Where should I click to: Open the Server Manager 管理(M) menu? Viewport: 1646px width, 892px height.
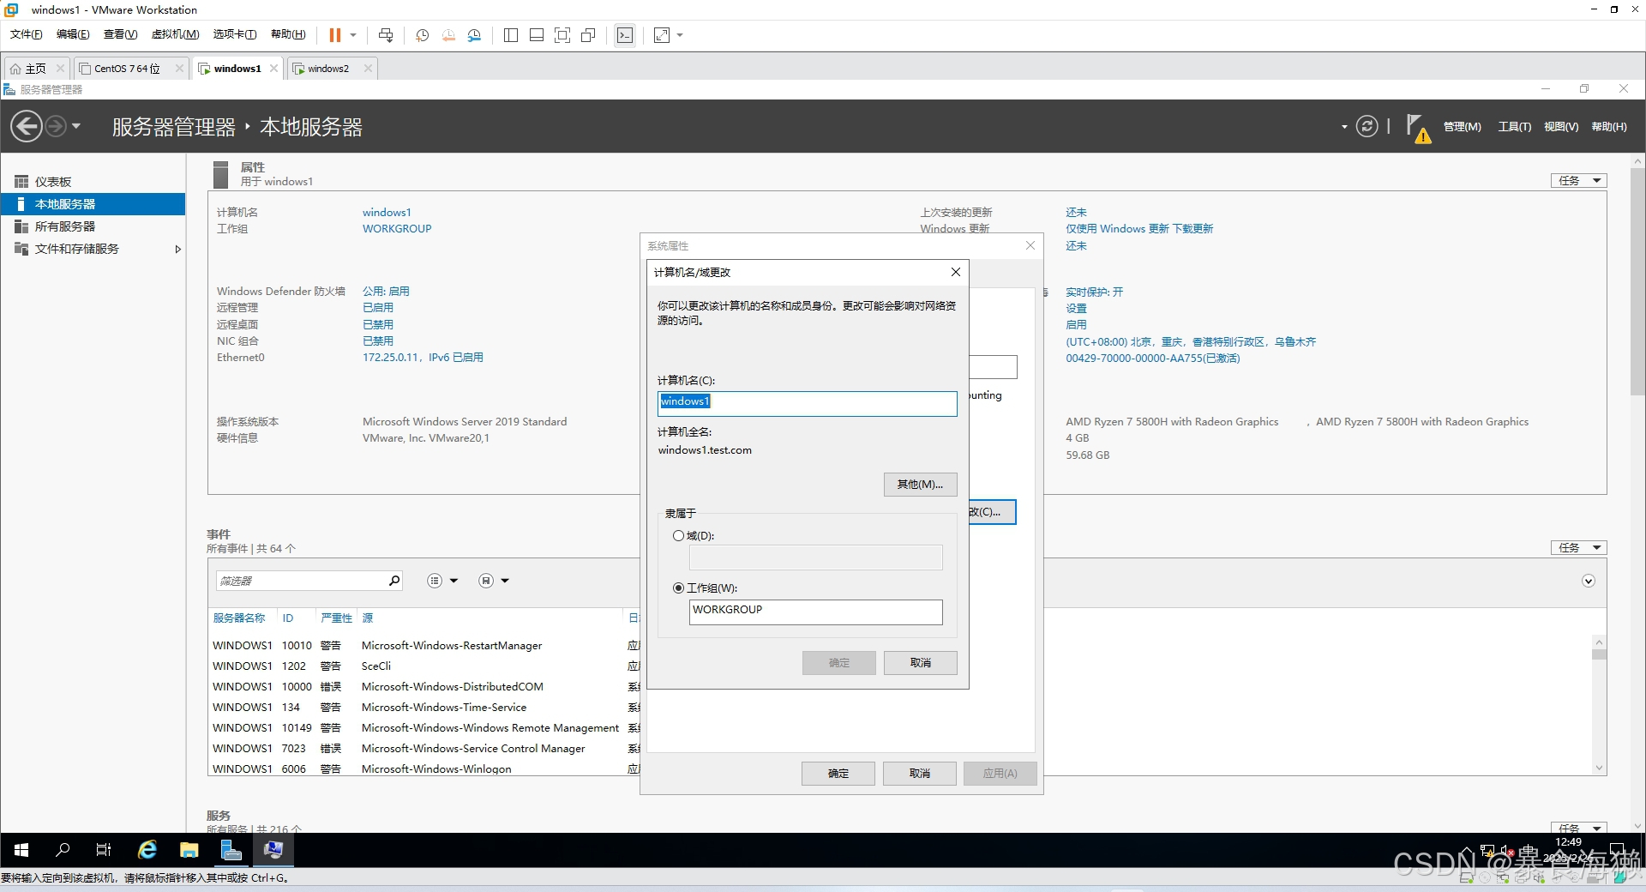[x=1462, y=127]
